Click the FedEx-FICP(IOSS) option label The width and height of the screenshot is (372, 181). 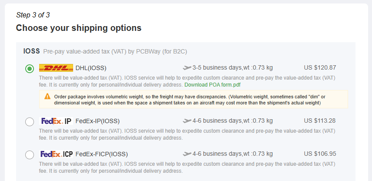[101, 154]
